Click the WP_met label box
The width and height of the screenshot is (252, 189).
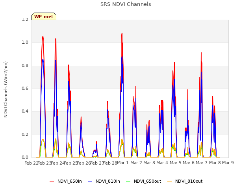[44, 17]
